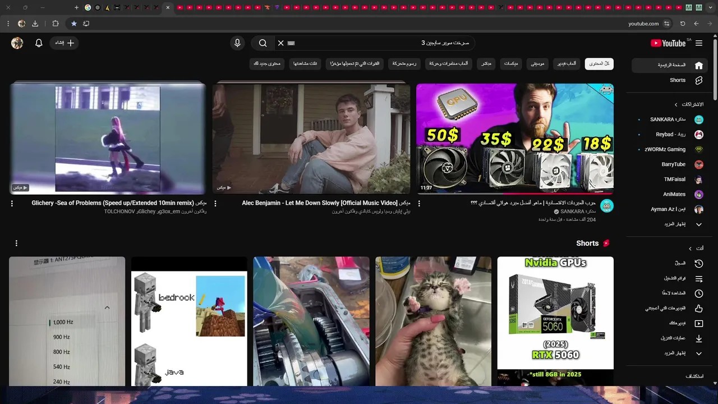Viewport: 718px width, 404px height.
Task: Open the أنت You section header chevron
Action: coord(690,249)
